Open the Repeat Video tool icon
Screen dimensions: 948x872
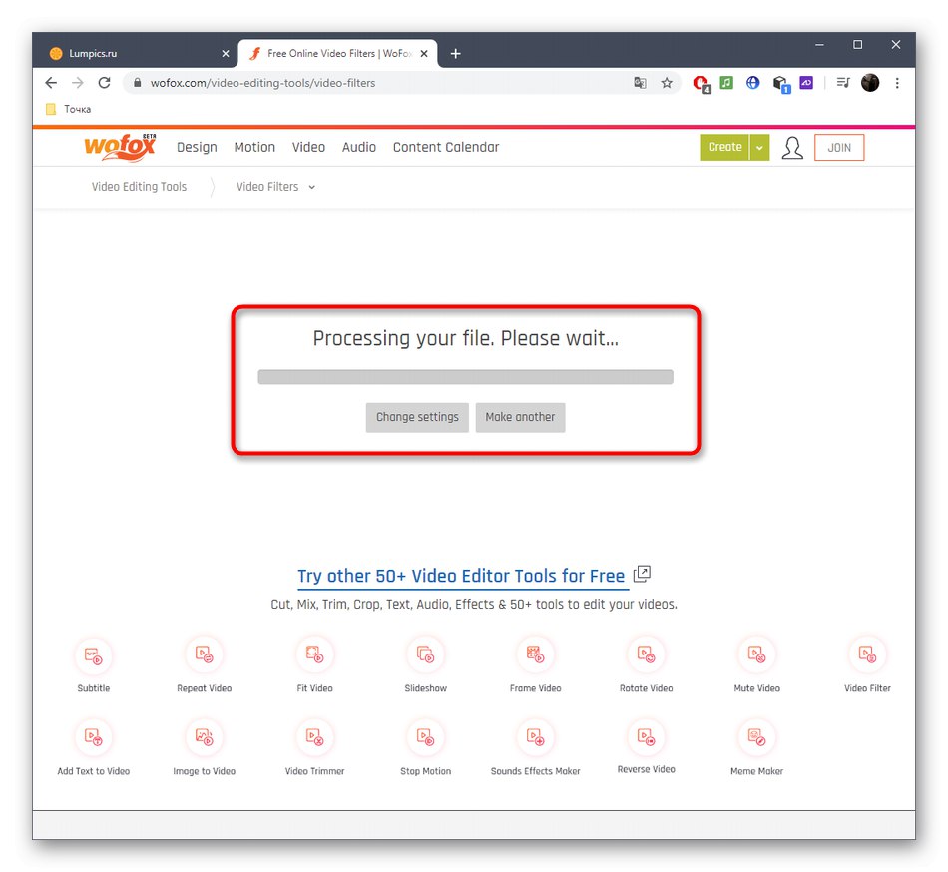205,654
